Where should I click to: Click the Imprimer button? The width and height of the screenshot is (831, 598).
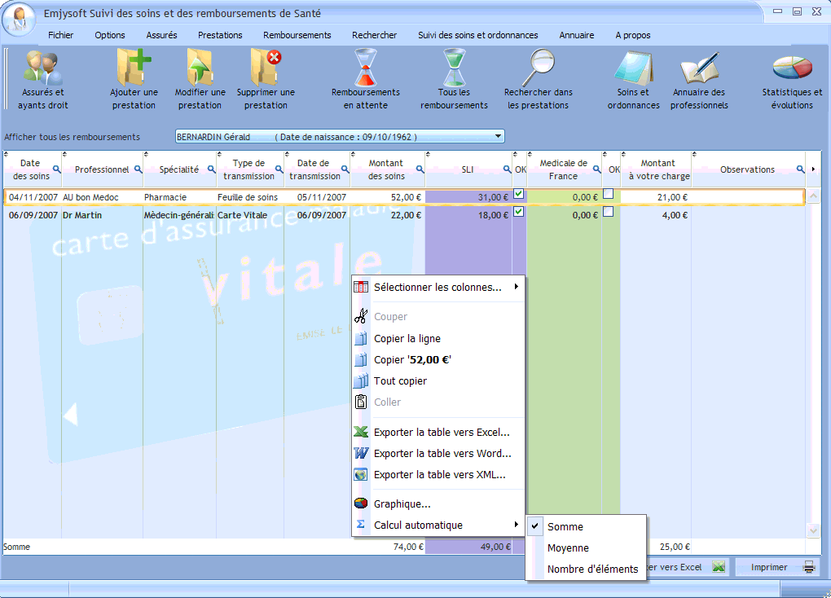coord(777,567)
